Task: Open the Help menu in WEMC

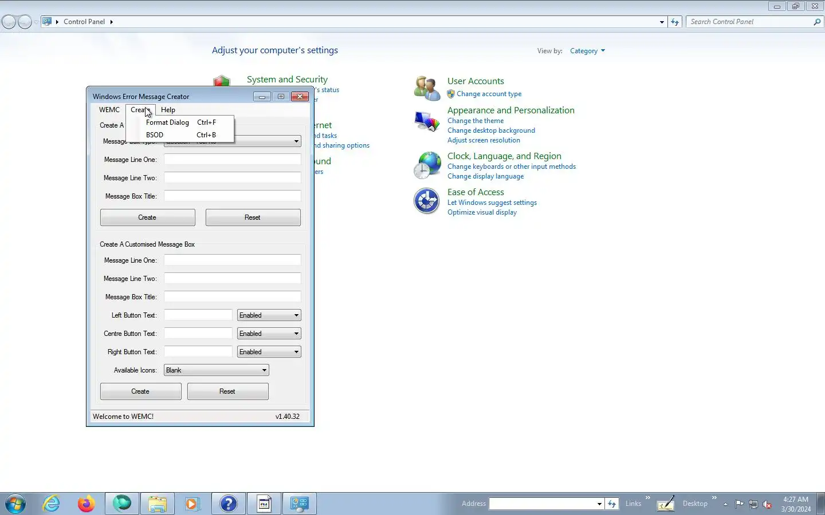Action: [168, 110]
